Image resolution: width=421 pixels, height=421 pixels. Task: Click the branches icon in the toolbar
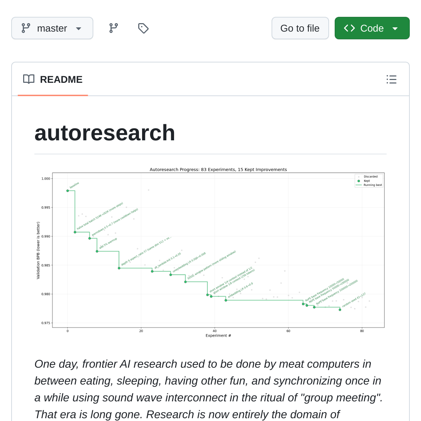[113, 28]
